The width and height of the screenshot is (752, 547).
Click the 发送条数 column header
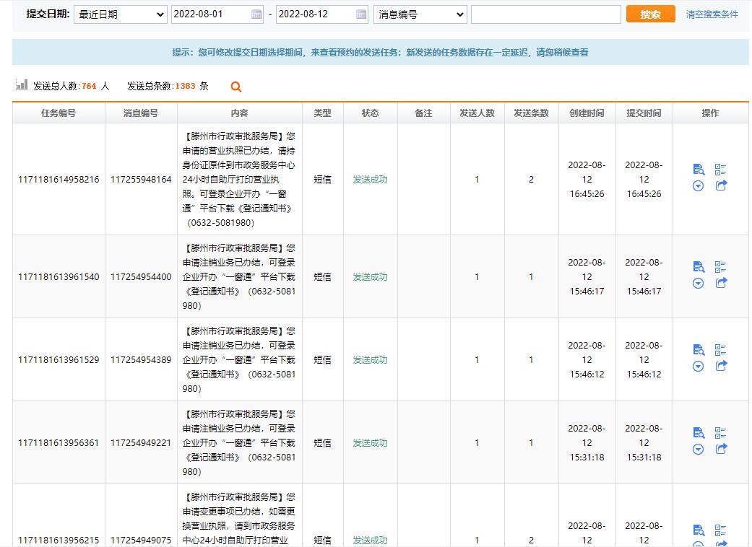[532, 113]
